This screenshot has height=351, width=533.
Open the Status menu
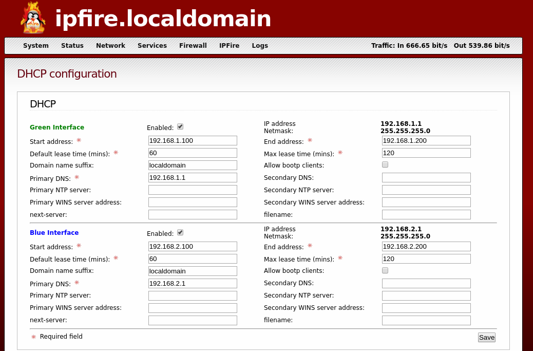coord(72,46)
